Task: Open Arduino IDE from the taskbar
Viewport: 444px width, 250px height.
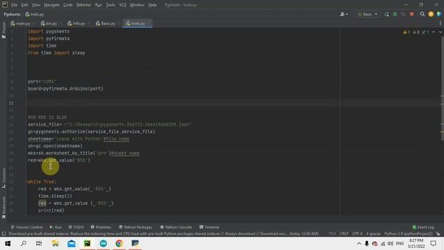Action: click(x=103, y=244)
